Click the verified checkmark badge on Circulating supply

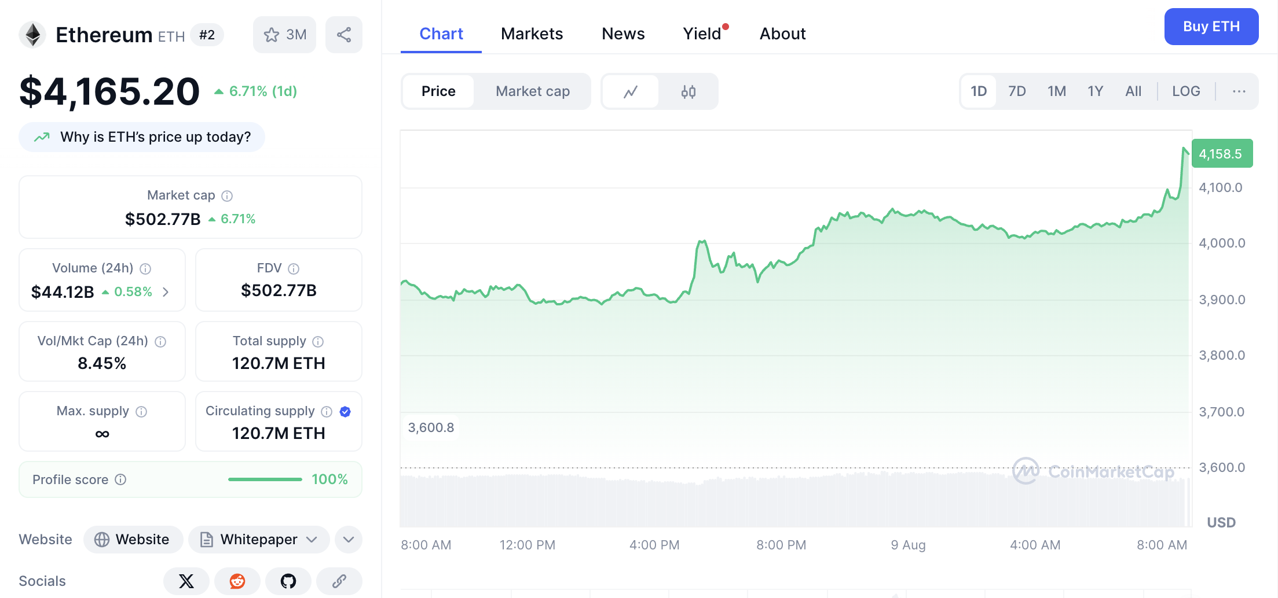345,412
